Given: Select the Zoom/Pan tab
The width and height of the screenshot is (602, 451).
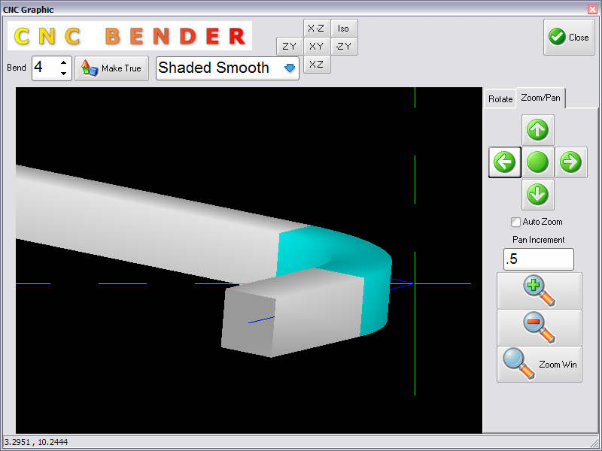Looking at the screenshot, I should tap(540, 98).
